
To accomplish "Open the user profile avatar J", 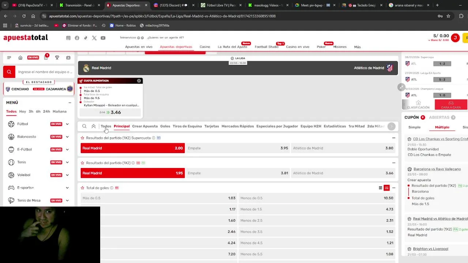I will pyautogui.click(x=455, y=38).
